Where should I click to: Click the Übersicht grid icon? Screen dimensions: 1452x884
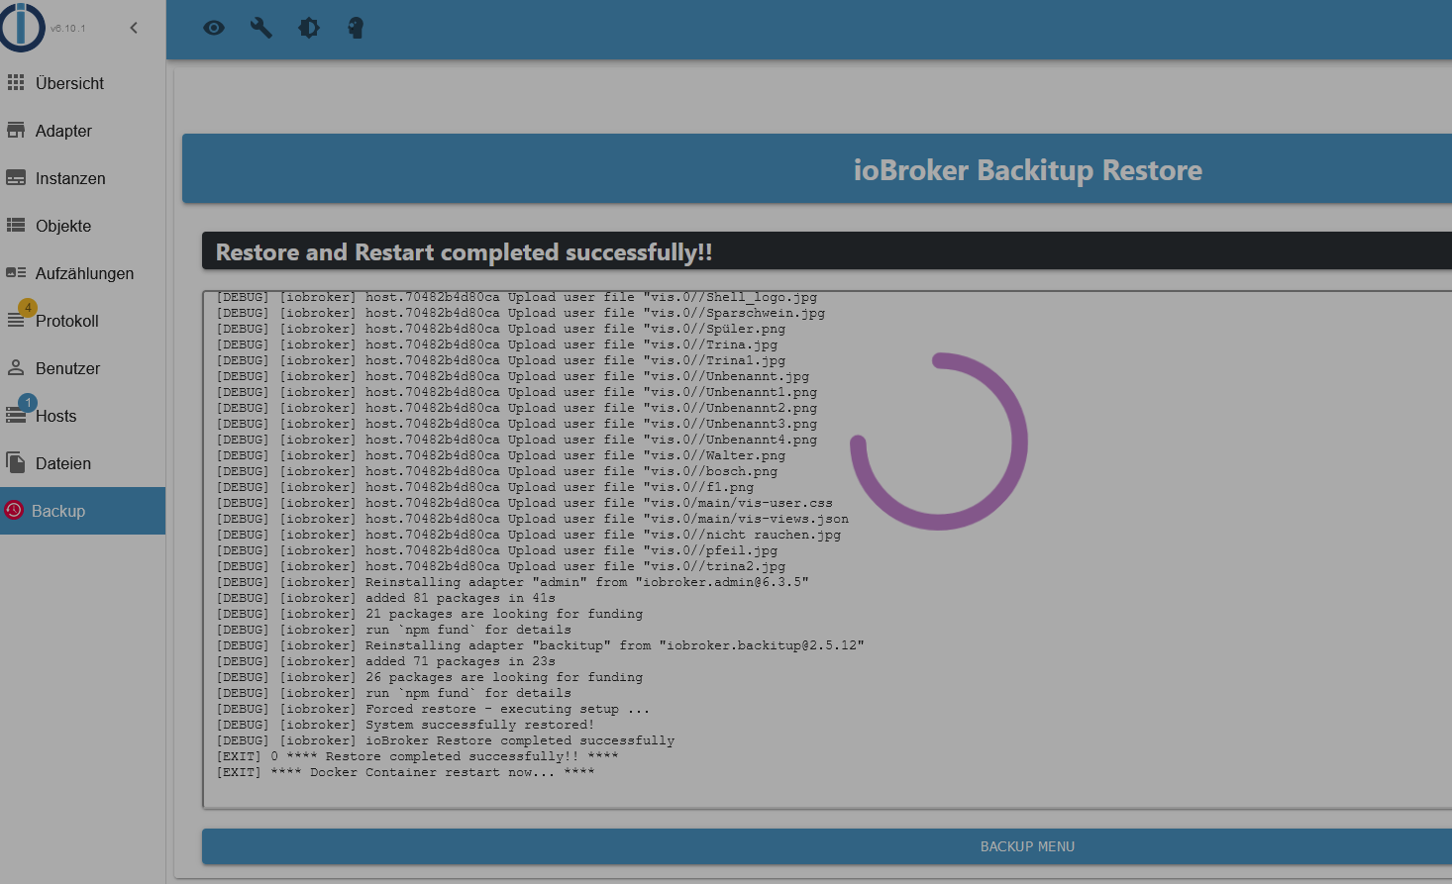coord(16,82)
